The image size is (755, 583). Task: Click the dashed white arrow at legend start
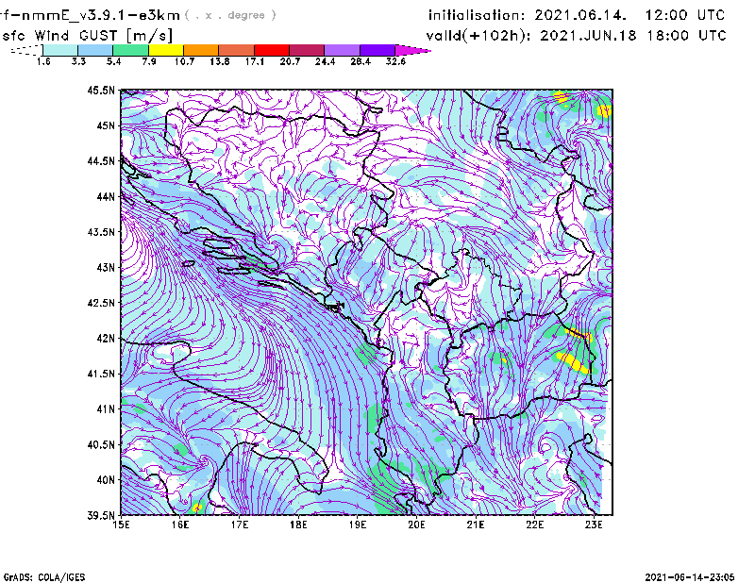tap(26, 50)
